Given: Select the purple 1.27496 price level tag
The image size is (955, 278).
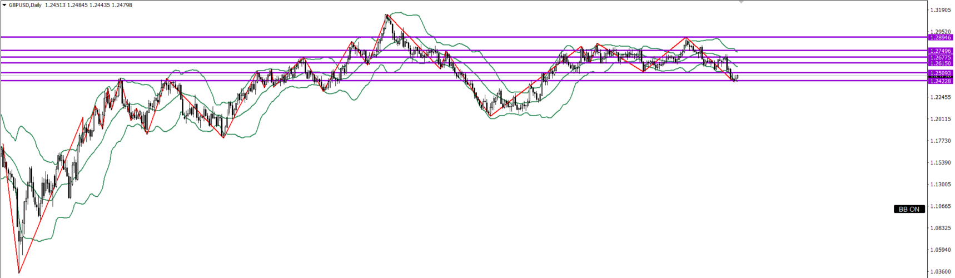Looking at the screenshot, I should coord(941,51).
